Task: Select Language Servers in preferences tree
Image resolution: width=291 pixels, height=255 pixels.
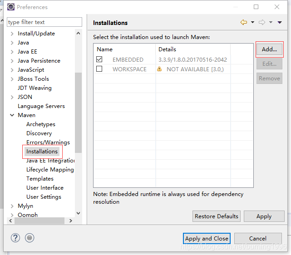Action: pos(41,106)
